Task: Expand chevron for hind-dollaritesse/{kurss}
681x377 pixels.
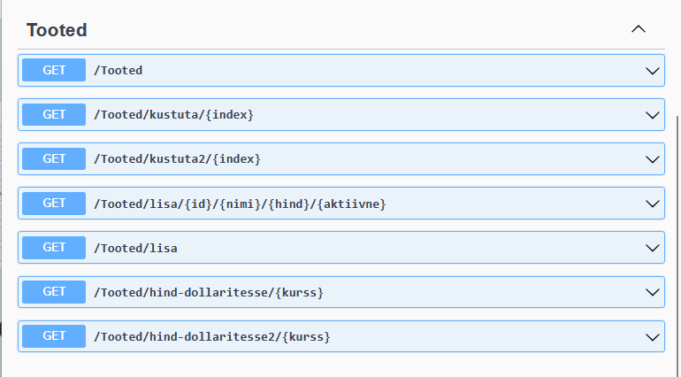Action: click(654, 292)
